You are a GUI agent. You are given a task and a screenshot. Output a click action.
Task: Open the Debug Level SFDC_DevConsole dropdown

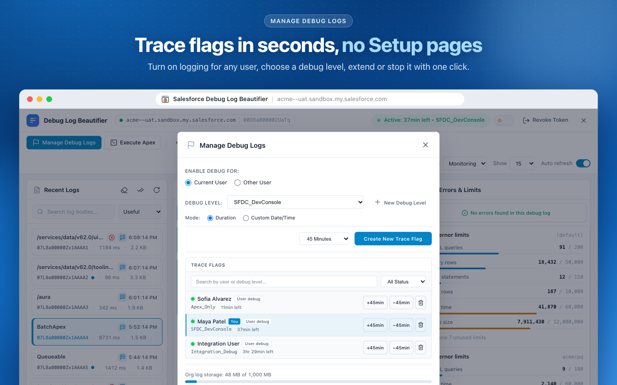[x=295, y=202]
